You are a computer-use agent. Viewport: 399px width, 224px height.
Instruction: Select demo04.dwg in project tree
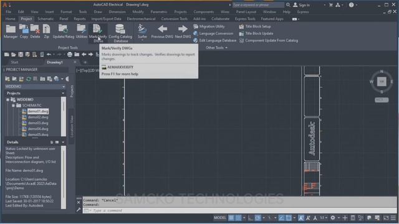(x=38, y=129)
